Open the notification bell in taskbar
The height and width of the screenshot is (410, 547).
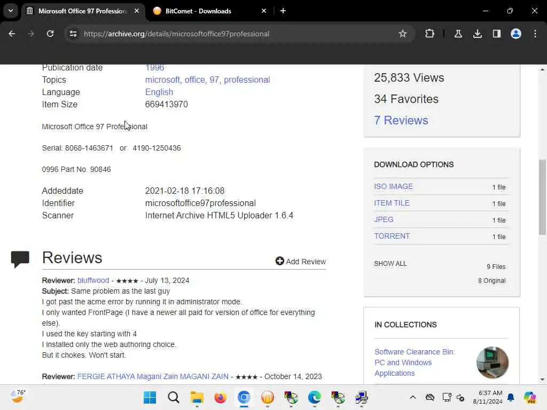(511, 397)
